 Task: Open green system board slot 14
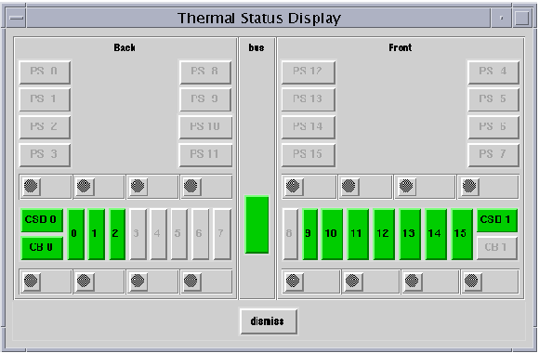(436, 234)
